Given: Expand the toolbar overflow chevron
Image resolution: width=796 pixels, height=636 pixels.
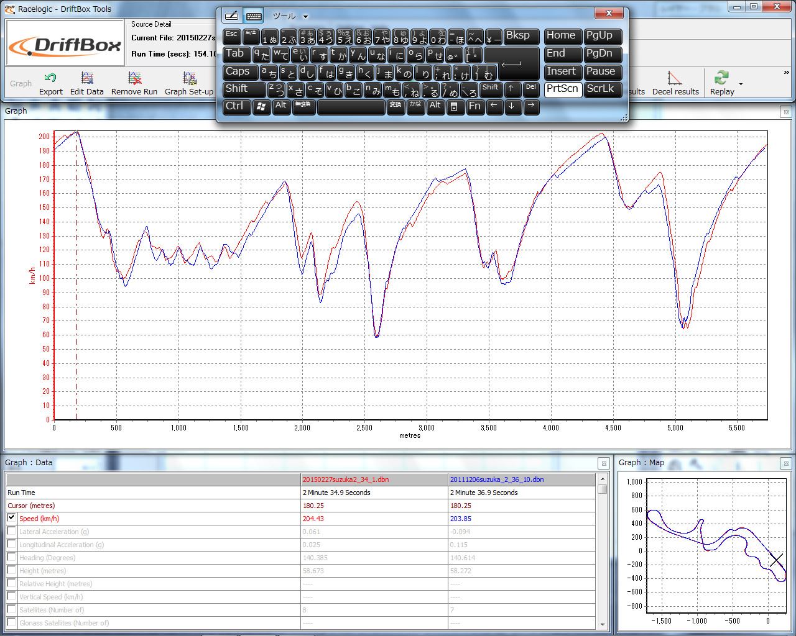Looking at the screenshot, I should point(786,73).
